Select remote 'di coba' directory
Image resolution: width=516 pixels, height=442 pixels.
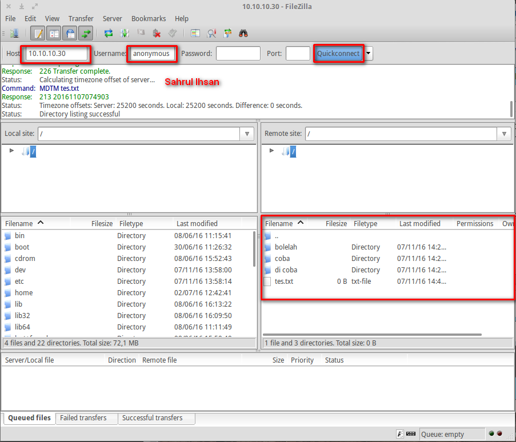[x=387, y=270]
